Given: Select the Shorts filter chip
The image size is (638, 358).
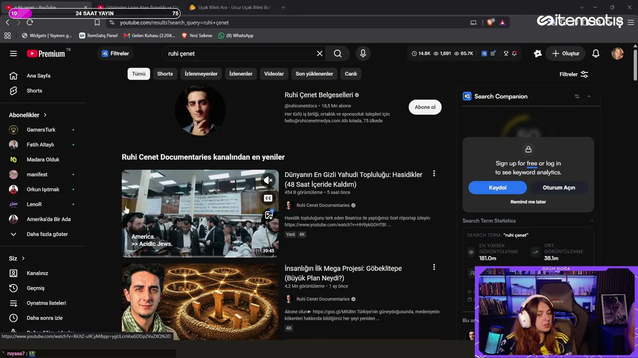Looking at the screenshot, I should [165, 74].
